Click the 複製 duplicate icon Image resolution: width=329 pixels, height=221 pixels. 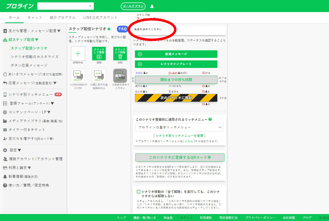99,54
